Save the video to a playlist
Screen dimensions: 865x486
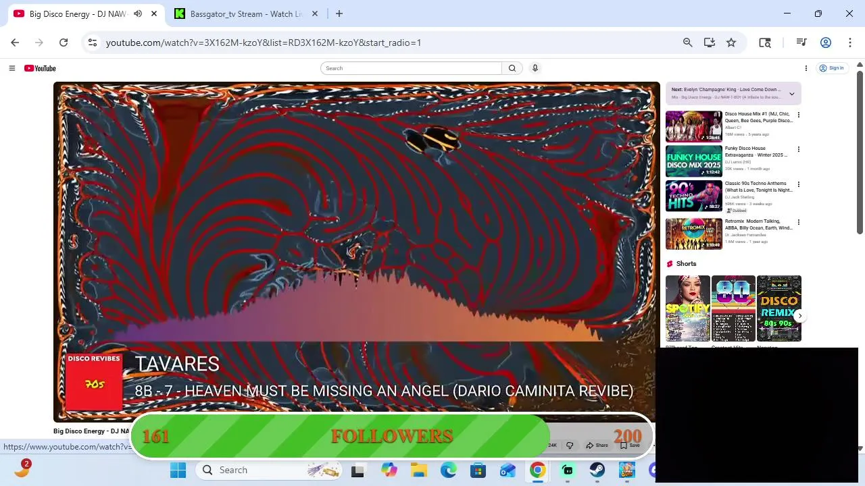pyautogui.click(x=630, y=446)
